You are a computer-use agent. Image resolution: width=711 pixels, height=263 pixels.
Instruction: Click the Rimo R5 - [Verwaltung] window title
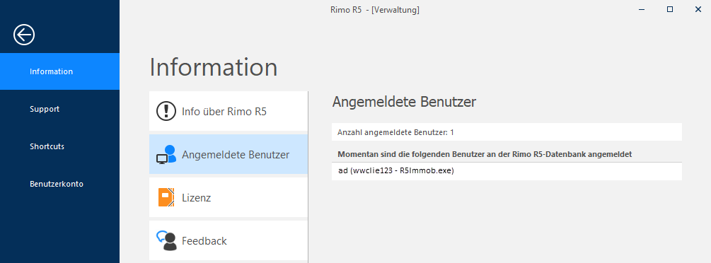(x=374, y=9)
